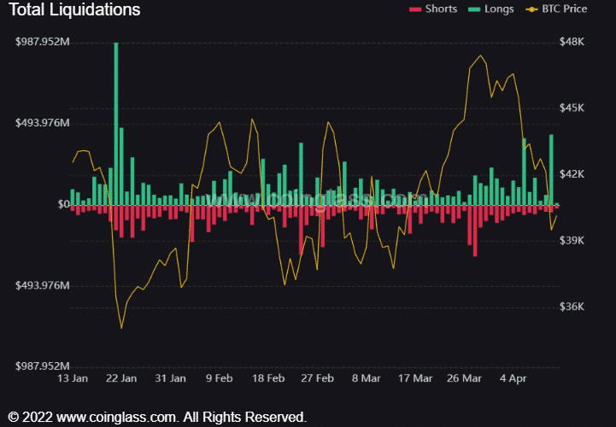Click the 8 Mar x-axis label
Viewport: 616px width, 427px height.
pyautogui.click(x=367, y=378)
